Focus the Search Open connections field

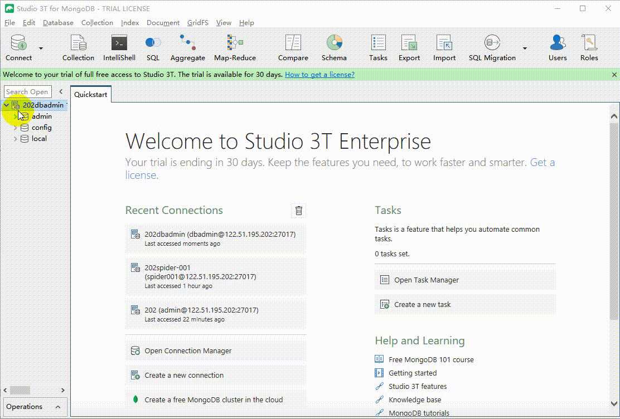28,92
